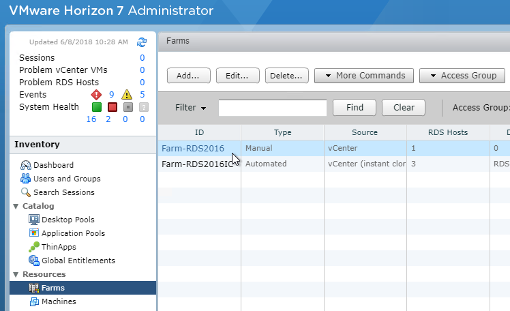This screenshot has width=510, height=311.
Task: Click the 16 healthy components count
Action: coord(91,119)
